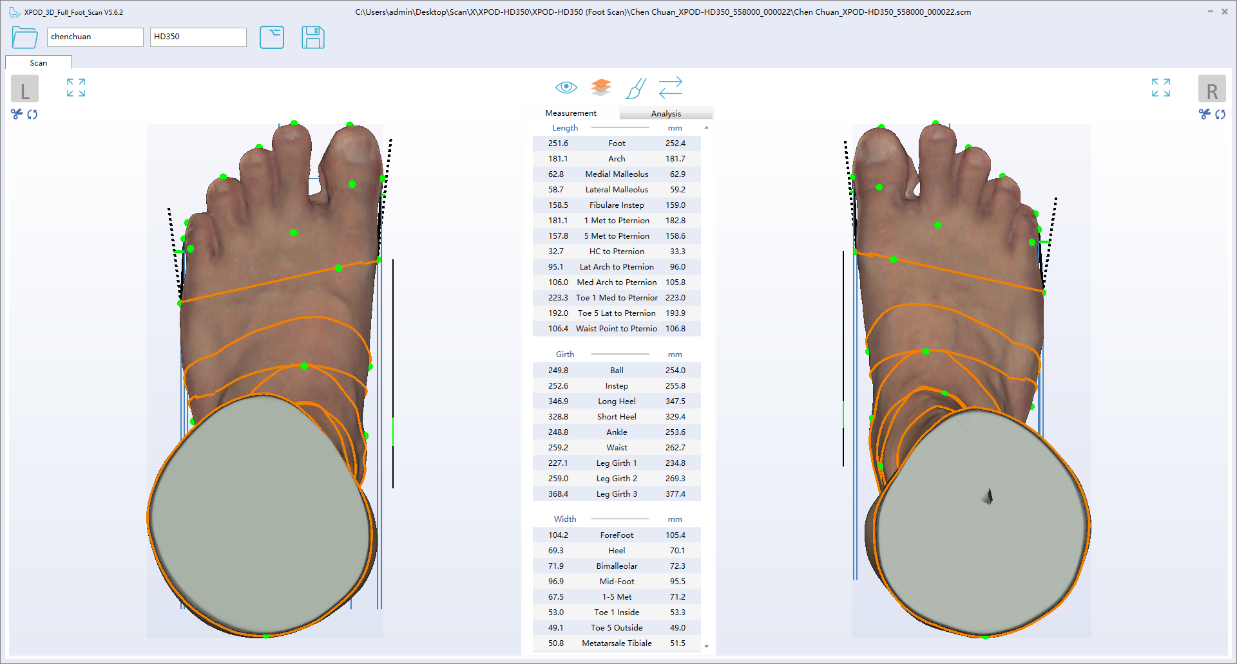Screen dimensions: 1237x664
Task: Click the save floppy disk icon
Action: click(x=312, y=37)
